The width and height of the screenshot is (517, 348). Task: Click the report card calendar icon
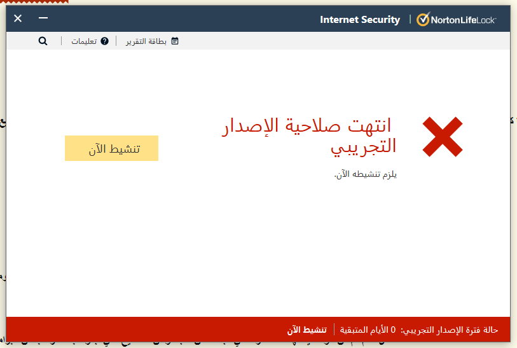(175, 41)
